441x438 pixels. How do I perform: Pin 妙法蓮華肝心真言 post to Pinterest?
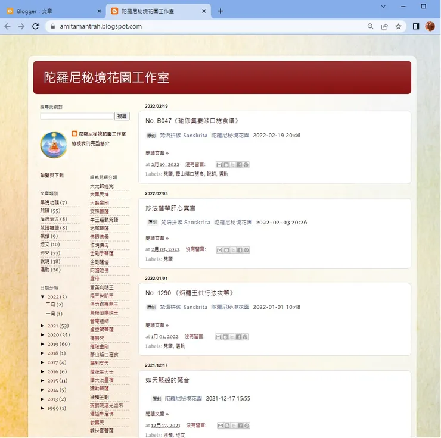(x=246, y=250)
